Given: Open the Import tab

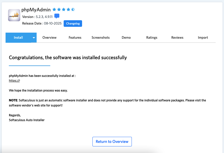Looking at the screenshot, I should coord(203,38).
